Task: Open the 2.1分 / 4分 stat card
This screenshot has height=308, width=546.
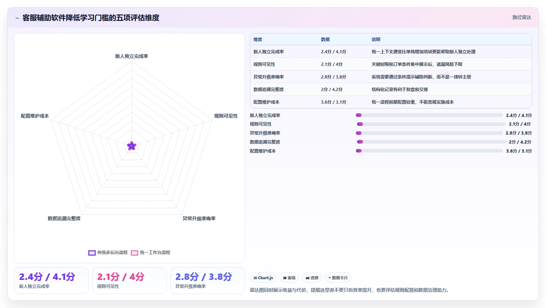Action: (x=129, y=281)
